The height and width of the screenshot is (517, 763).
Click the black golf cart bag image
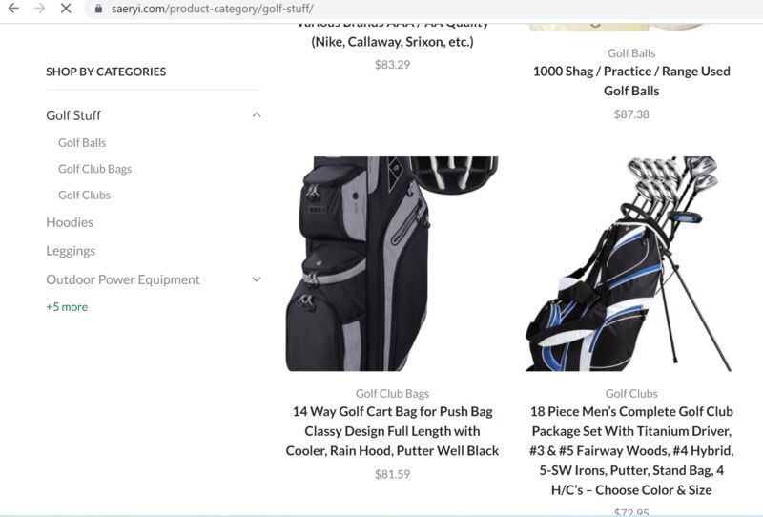click(392, 263)
